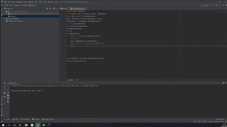Open the run configuration dropdown in toolbar
227x127 pixels.
click(205, 5)
